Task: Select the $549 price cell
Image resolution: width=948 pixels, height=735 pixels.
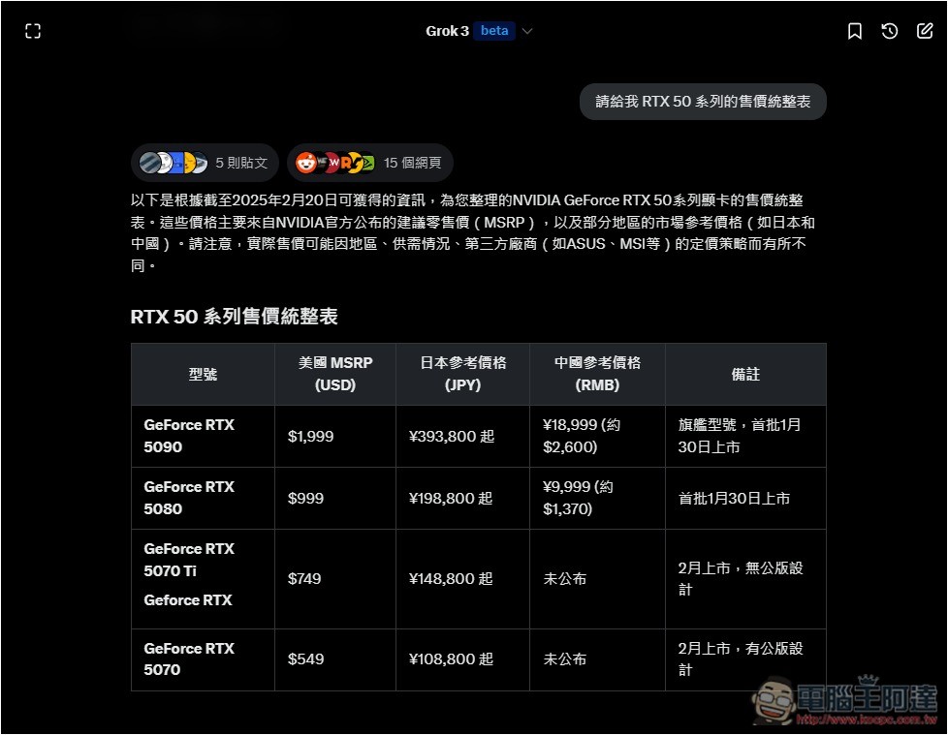Action: (x=335, y=659)
